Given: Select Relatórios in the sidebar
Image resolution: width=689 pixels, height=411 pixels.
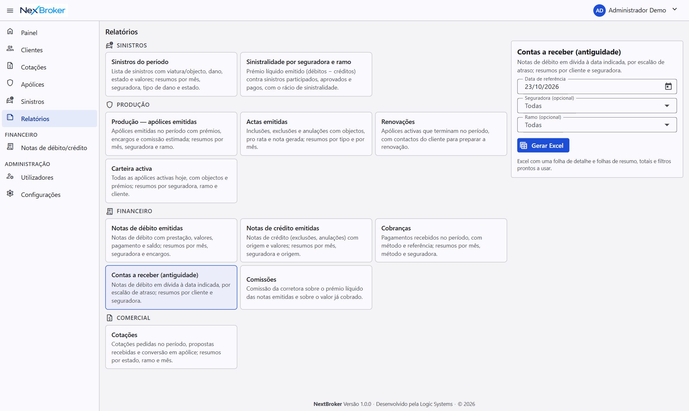Looking at the screenshot, I should click(49, 119).
